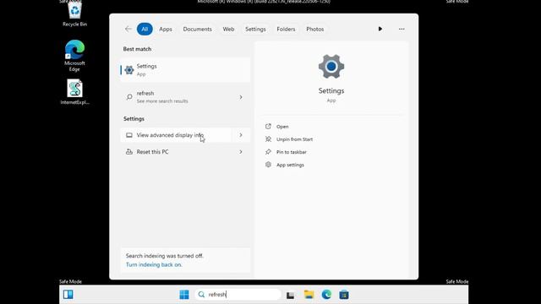Launch Microsoft Edge from the desktop
Image resolution: width=541 pixels, height=304 pixels.
coord(74,56)
